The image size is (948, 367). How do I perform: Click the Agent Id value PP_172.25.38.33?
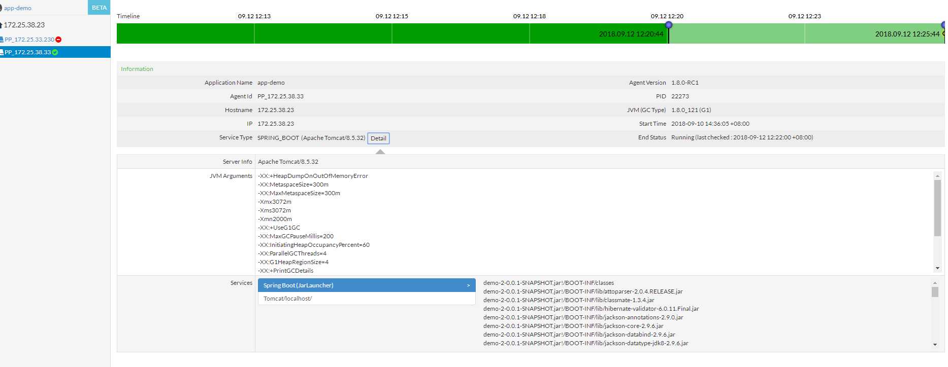click(280, 96)
